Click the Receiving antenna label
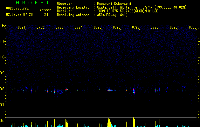 point(73,15)
